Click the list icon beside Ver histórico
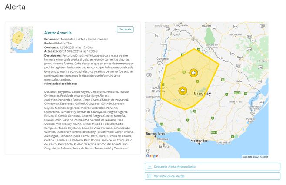 [x=150, y=176]
